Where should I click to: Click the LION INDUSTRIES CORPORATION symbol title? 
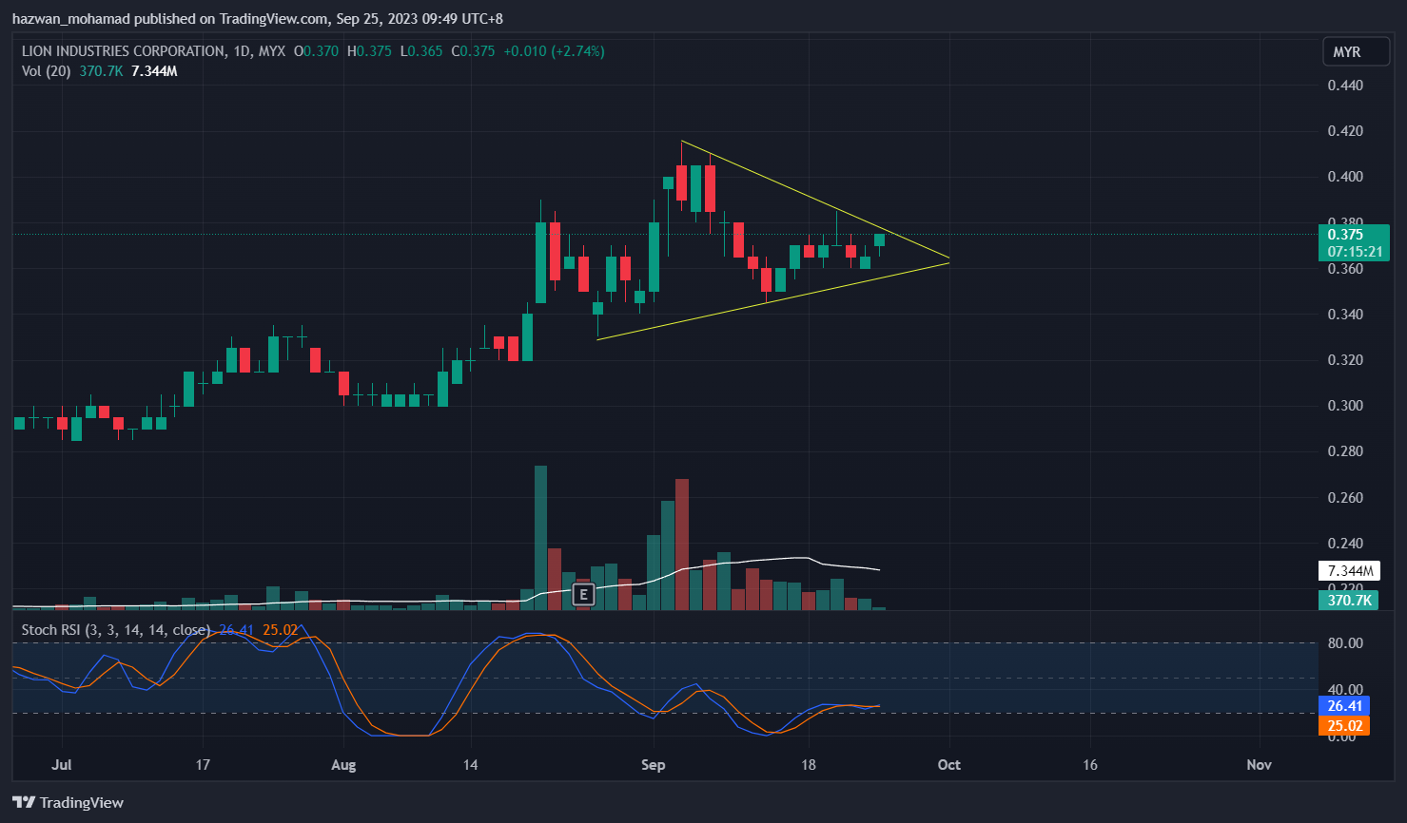(x=123, y=51)
